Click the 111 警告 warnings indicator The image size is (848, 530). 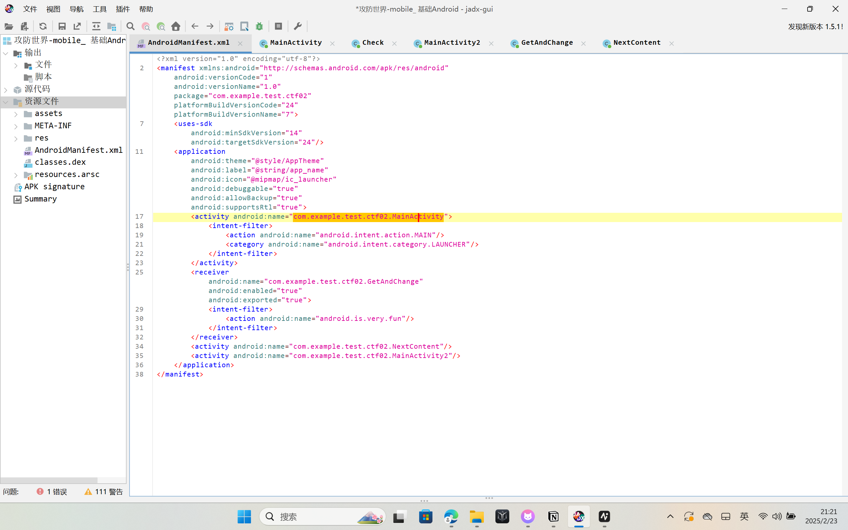coord(104,492)
